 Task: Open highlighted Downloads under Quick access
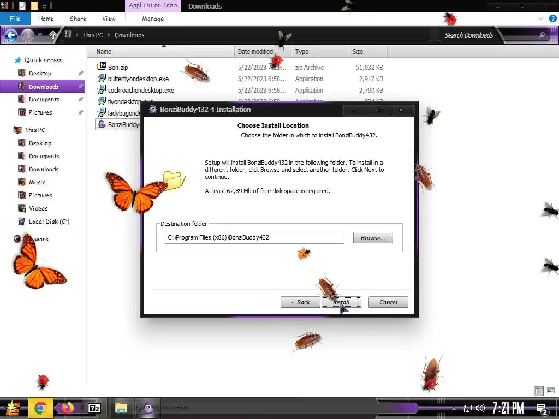click(x=43, y=87)
